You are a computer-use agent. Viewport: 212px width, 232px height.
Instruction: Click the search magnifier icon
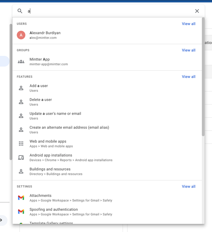click(x=20, y=11)
